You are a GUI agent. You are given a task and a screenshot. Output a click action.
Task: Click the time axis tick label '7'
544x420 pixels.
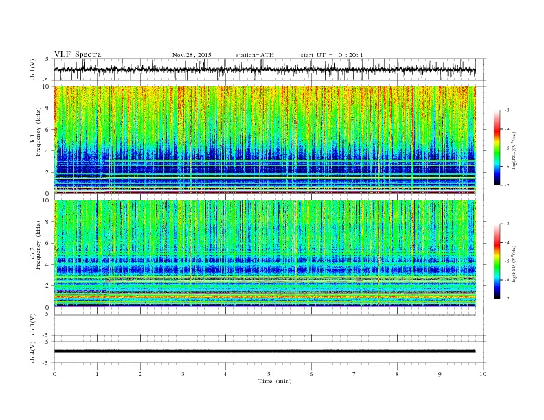(x=354, y=374)
